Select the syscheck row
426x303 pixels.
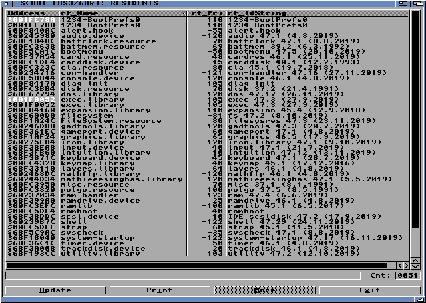[207, 233]
